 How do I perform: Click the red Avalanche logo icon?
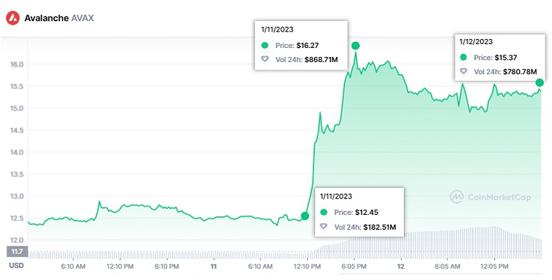pos(13,18)
